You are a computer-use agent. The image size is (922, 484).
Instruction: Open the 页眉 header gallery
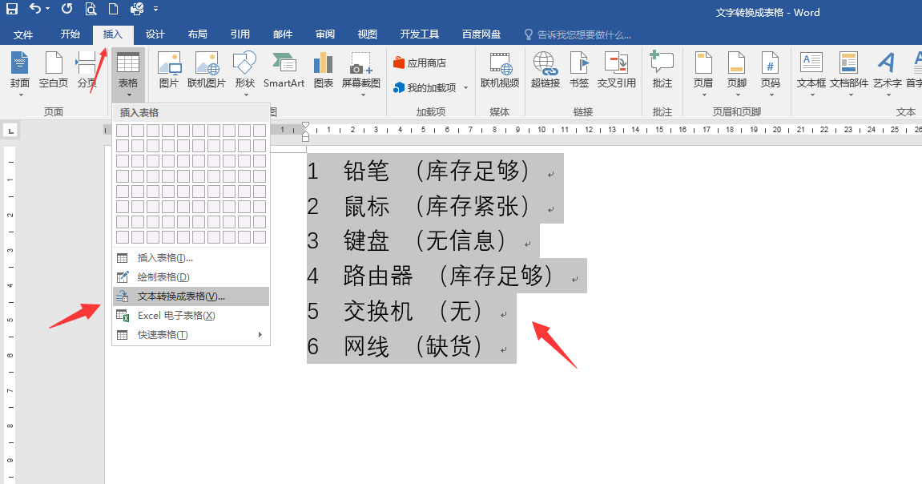tap(703, 74)
